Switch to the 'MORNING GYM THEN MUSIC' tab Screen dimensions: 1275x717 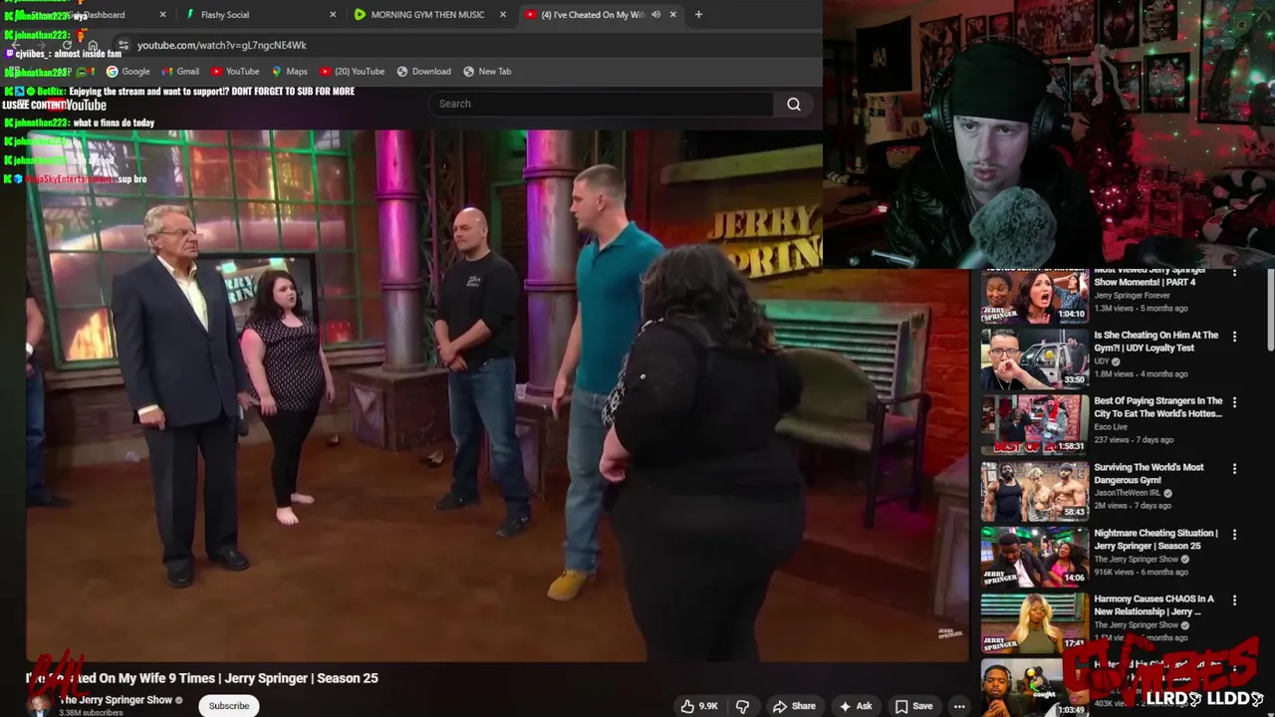[428, 15]
